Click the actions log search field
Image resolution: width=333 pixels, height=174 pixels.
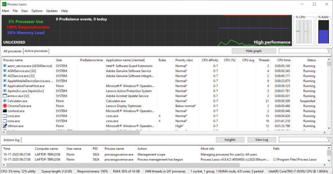tap(303, 140)
